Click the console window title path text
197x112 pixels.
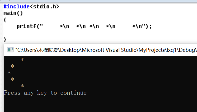click(106, 50)
